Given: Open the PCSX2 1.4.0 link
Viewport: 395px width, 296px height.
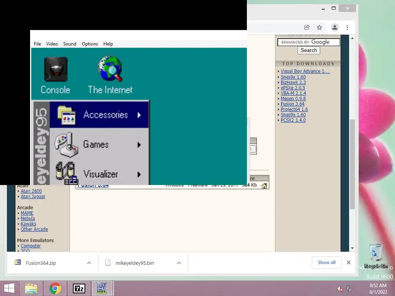Looking at the screenshot, I should (x=293, y=120).
